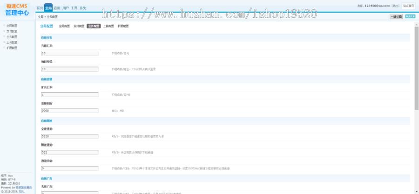Image resolution: width=419 pixels, height=194 pixels.
Task: Click the footer text 编码: UTF-8
Action: click(8, 180)
